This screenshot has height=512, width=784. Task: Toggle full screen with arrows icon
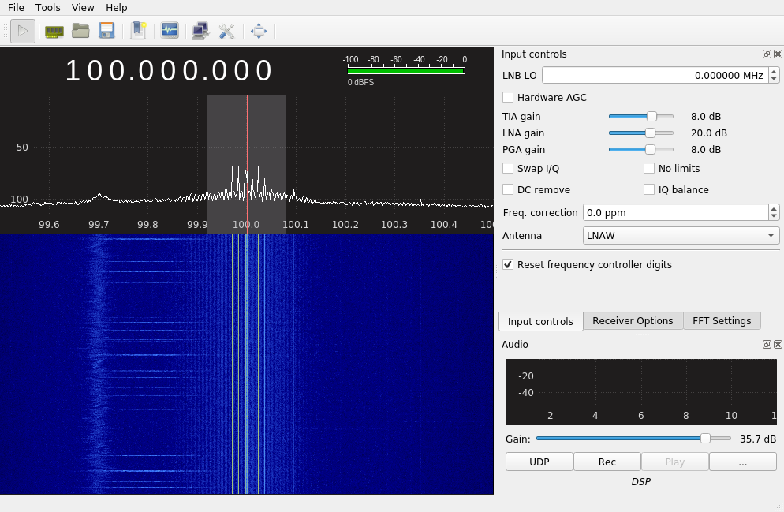259,31
